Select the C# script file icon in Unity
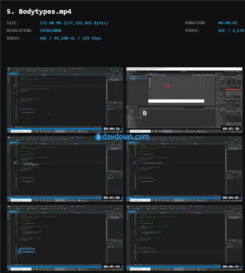This screenshot has height=273, width=245. 145,113
